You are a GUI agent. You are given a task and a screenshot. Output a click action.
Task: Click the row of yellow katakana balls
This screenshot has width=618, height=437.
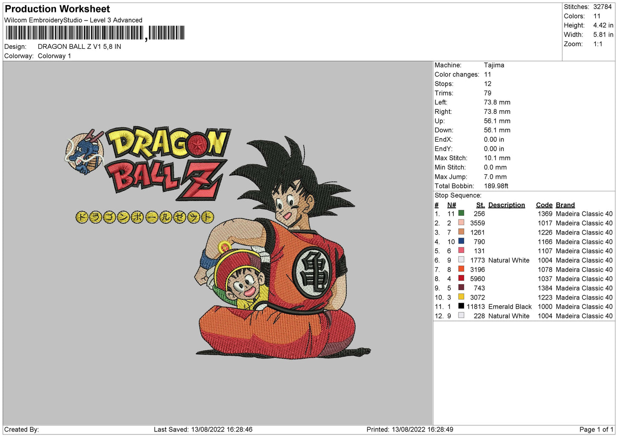[145, 217]
